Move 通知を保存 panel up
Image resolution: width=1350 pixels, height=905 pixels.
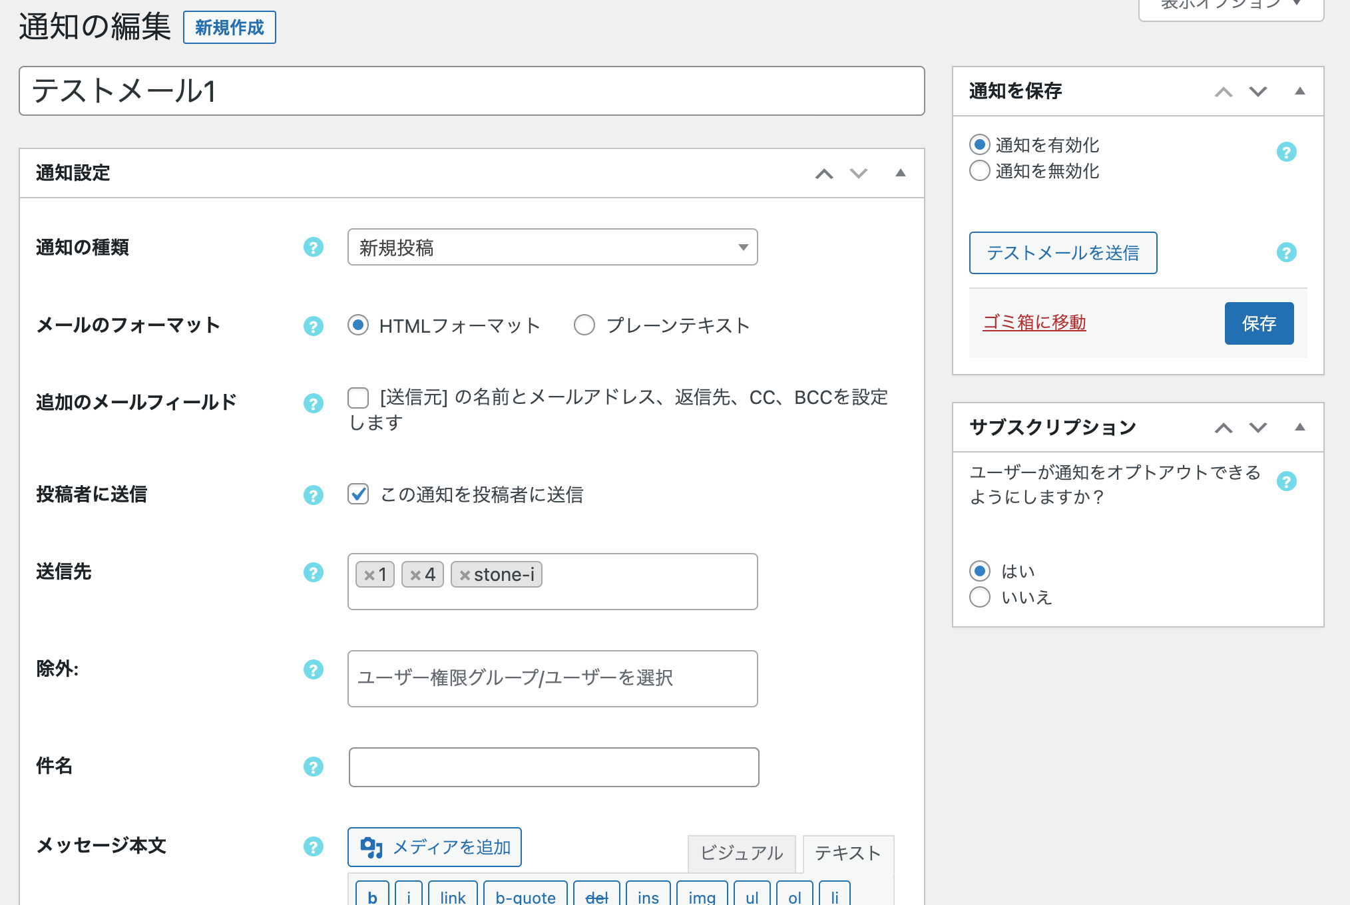[1224, 92]
